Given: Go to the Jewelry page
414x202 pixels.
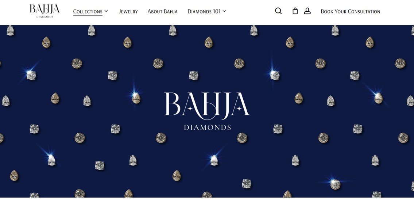Looking at the screenshot, I should tap(128, 12).
